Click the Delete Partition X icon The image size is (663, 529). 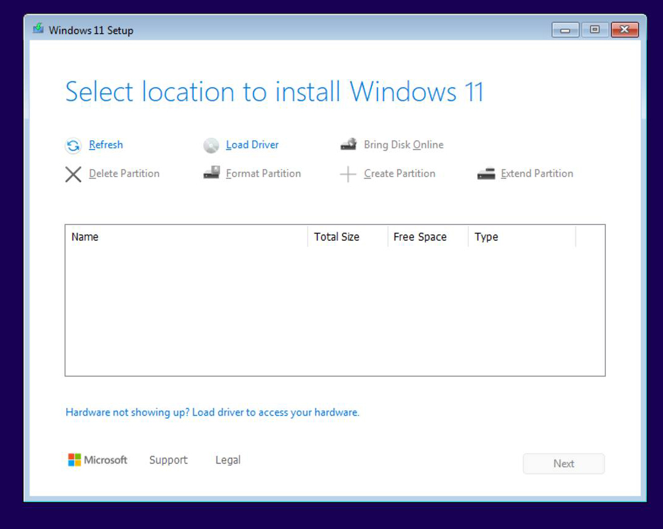pos(72,174)
